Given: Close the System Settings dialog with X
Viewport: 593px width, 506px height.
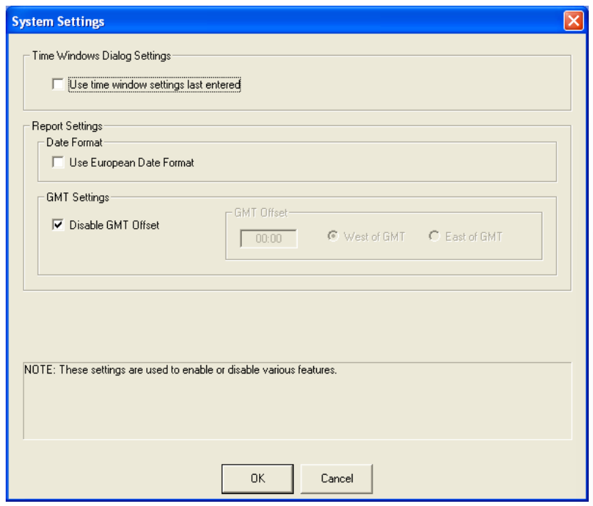Looking at the screenshot, I should click(x=573, y=21).
